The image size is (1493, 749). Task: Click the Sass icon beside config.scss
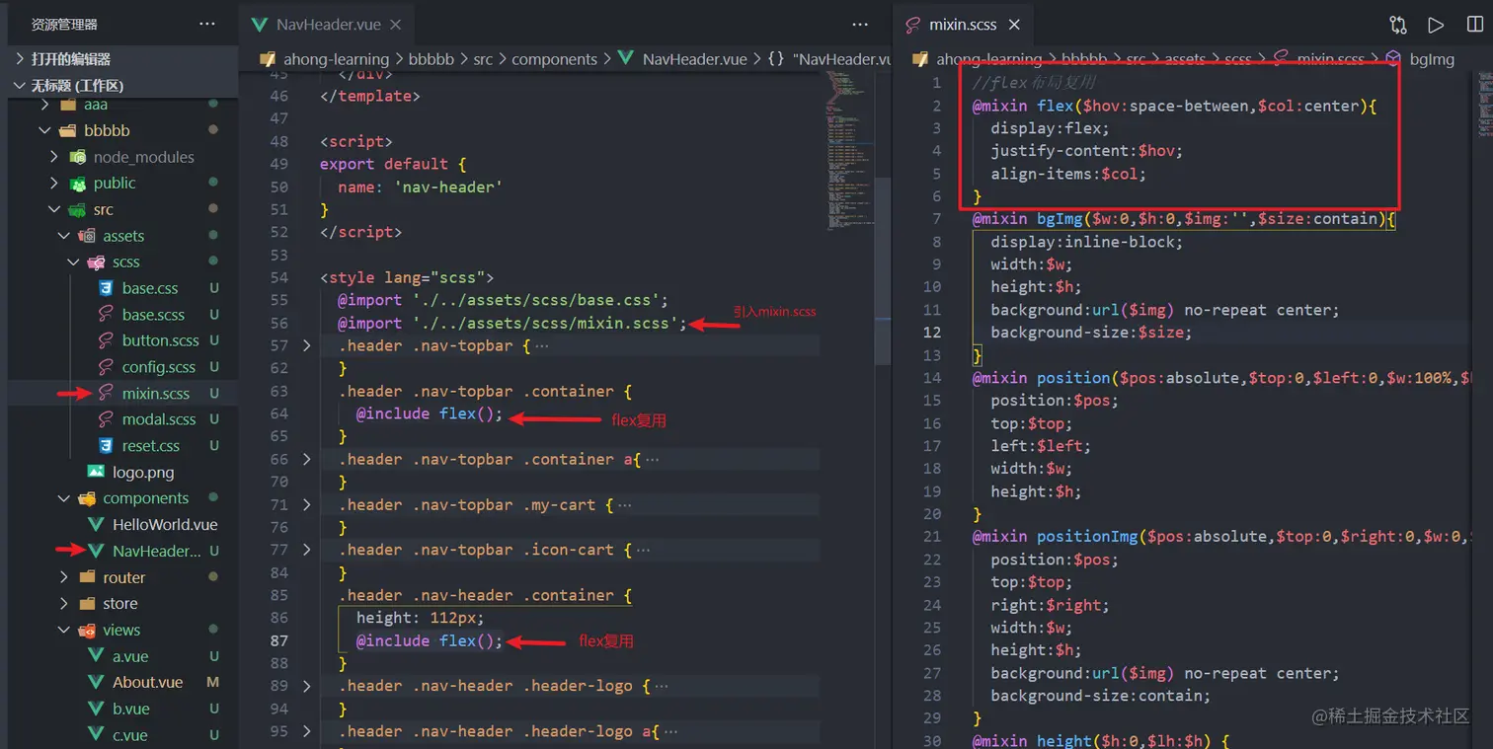[x=105, y=367]
